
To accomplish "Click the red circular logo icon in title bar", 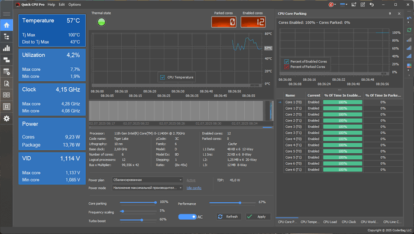I will coord(331,5).
